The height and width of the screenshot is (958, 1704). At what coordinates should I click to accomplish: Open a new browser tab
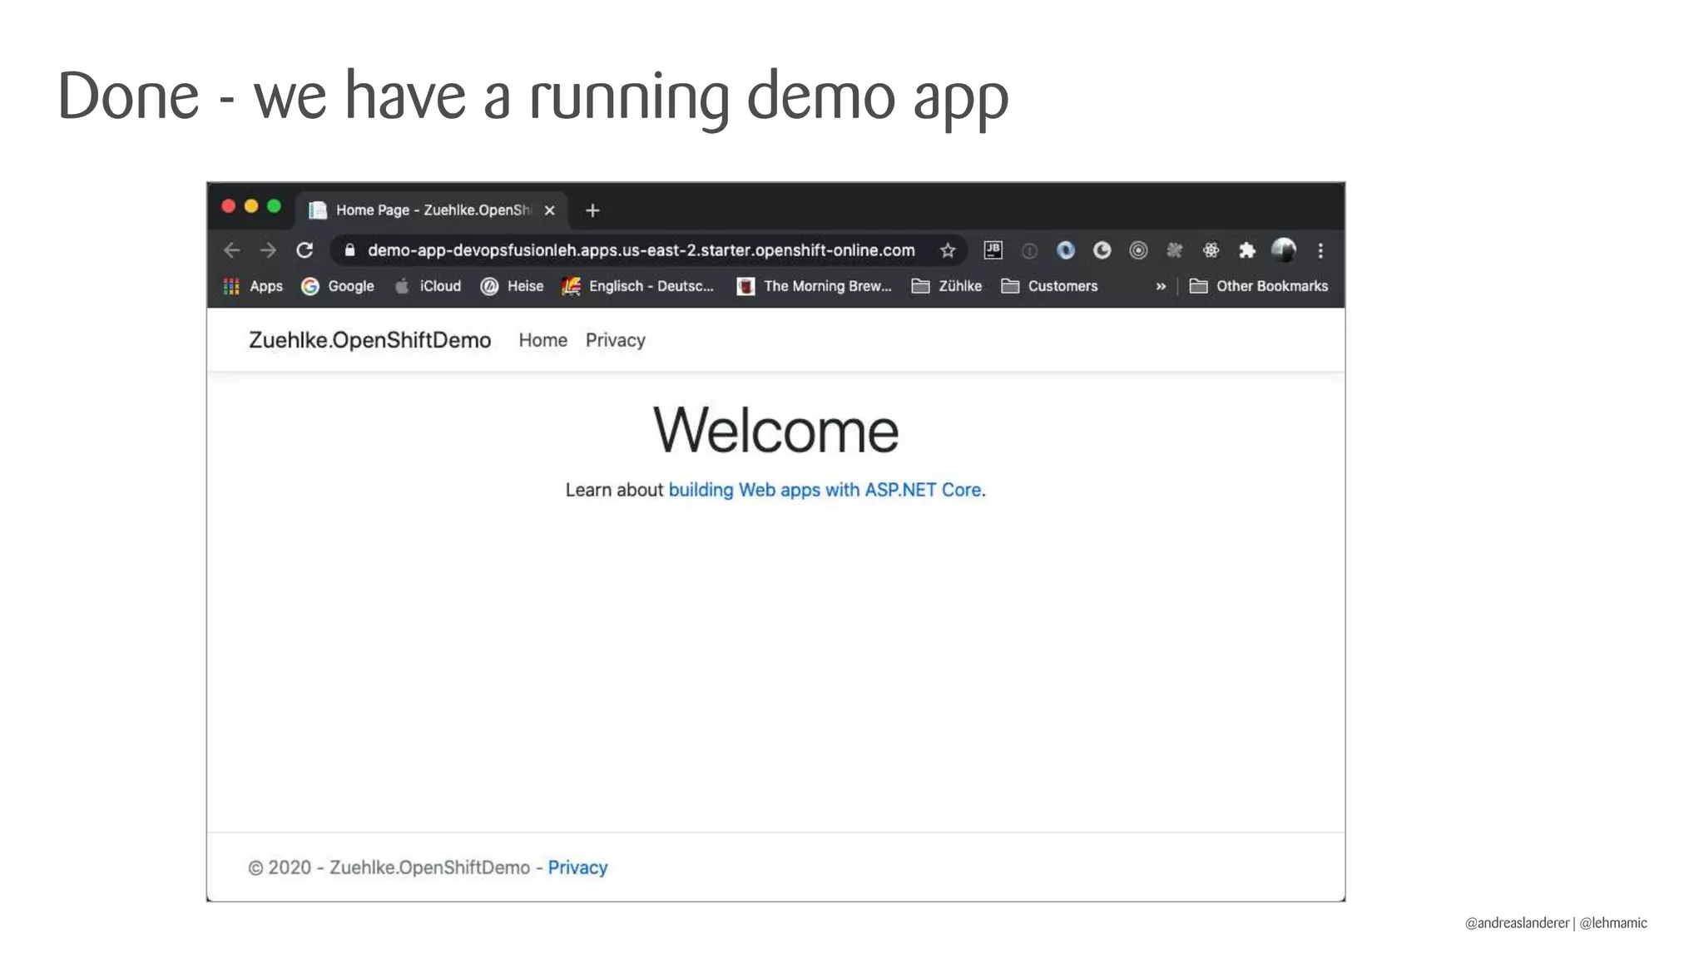pos(592,210)
